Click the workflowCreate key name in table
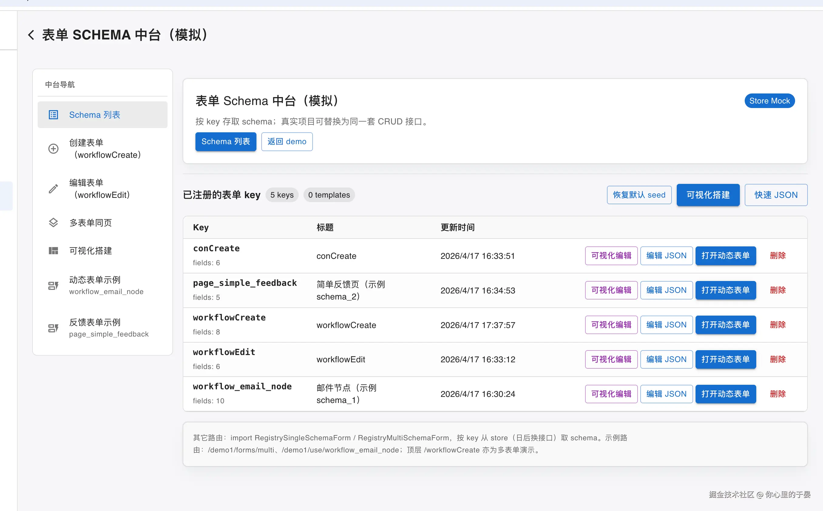This screenshot has height=511, width=823. [229, 317]
